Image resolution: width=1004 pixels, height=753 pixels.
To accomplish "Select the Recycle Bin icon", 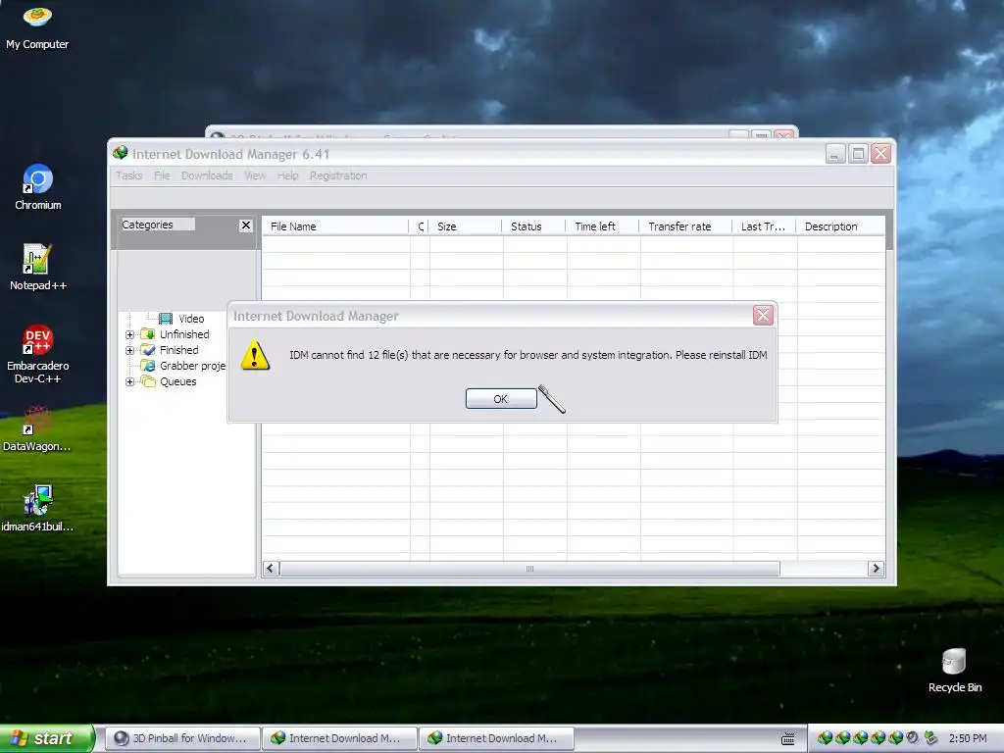I will (x=955, y=671).
